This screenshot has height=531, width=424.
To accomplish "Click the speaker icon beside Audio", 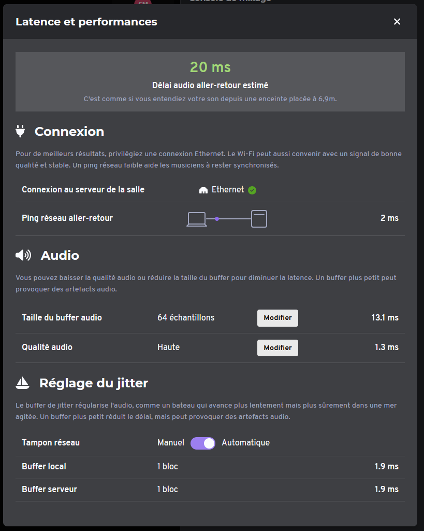I will pos(23,255).
